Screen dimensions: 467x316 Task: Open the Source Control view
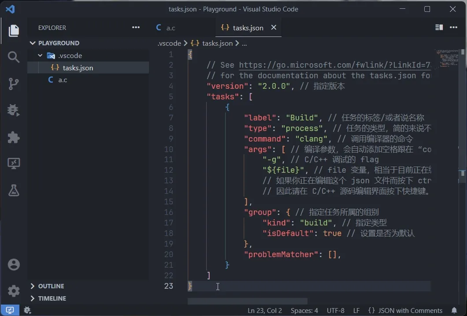point(14,84)
